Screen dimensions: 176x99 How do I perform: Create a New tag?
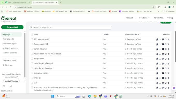pos(8,65)
